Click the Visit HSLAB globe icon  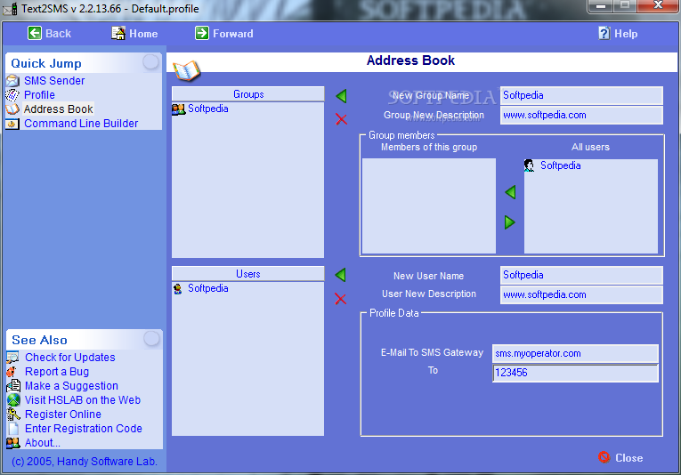coord(13,399)
